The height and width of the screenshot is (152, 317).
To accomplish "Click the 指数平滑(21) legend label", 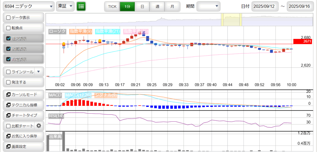I will click(x=108, y=31).
